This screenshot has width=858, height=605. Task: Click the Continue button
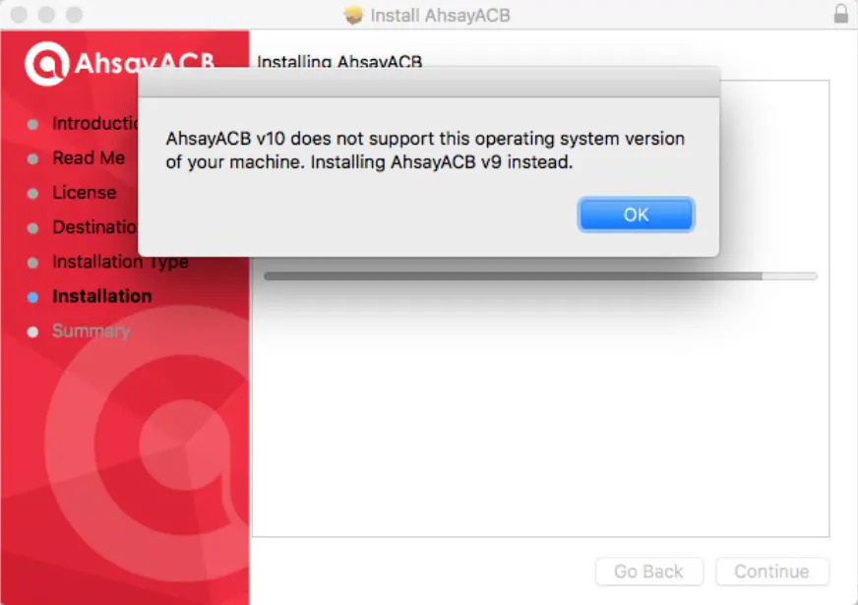pos(771,572)
